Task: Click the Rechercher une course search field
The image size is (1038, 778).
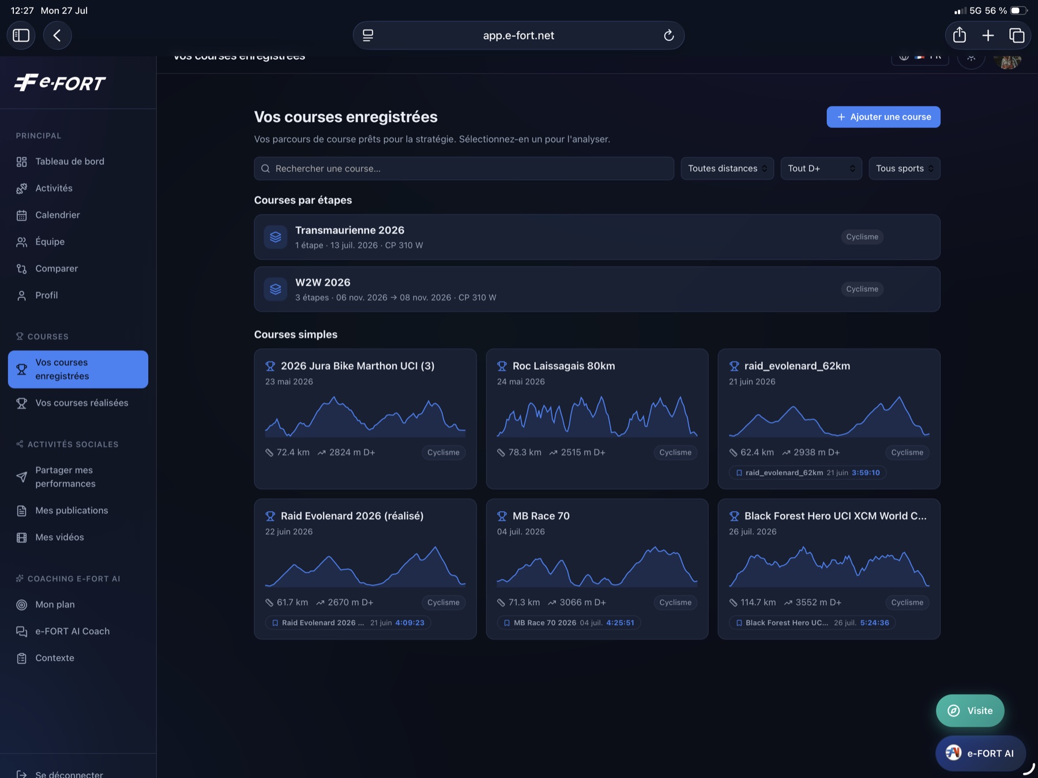Action: tap(464, 168)
